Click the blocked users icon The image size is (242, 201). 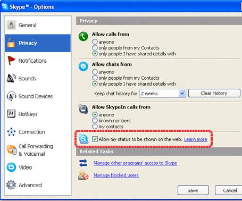point(83,175)
